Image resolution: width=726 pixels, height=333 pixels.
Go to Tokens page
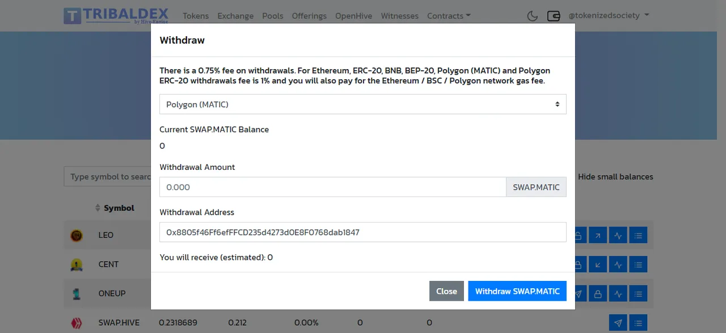196,16
